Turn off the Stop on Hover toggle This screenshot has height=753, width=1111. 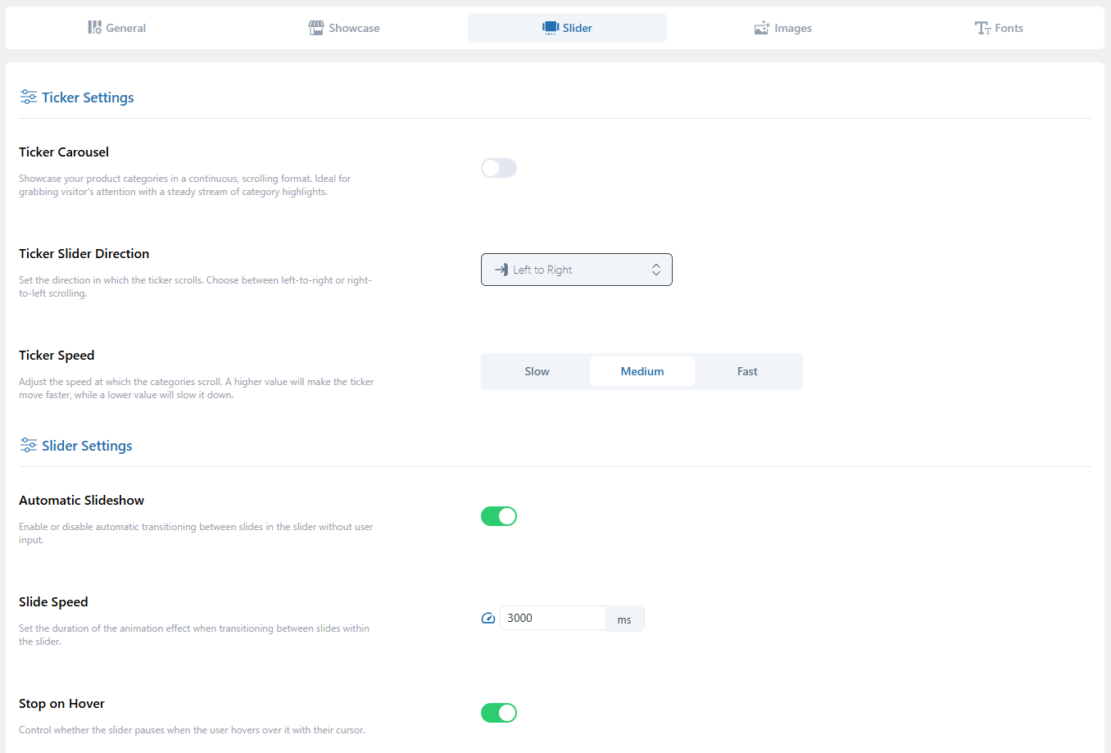click(x=499, y=713)
